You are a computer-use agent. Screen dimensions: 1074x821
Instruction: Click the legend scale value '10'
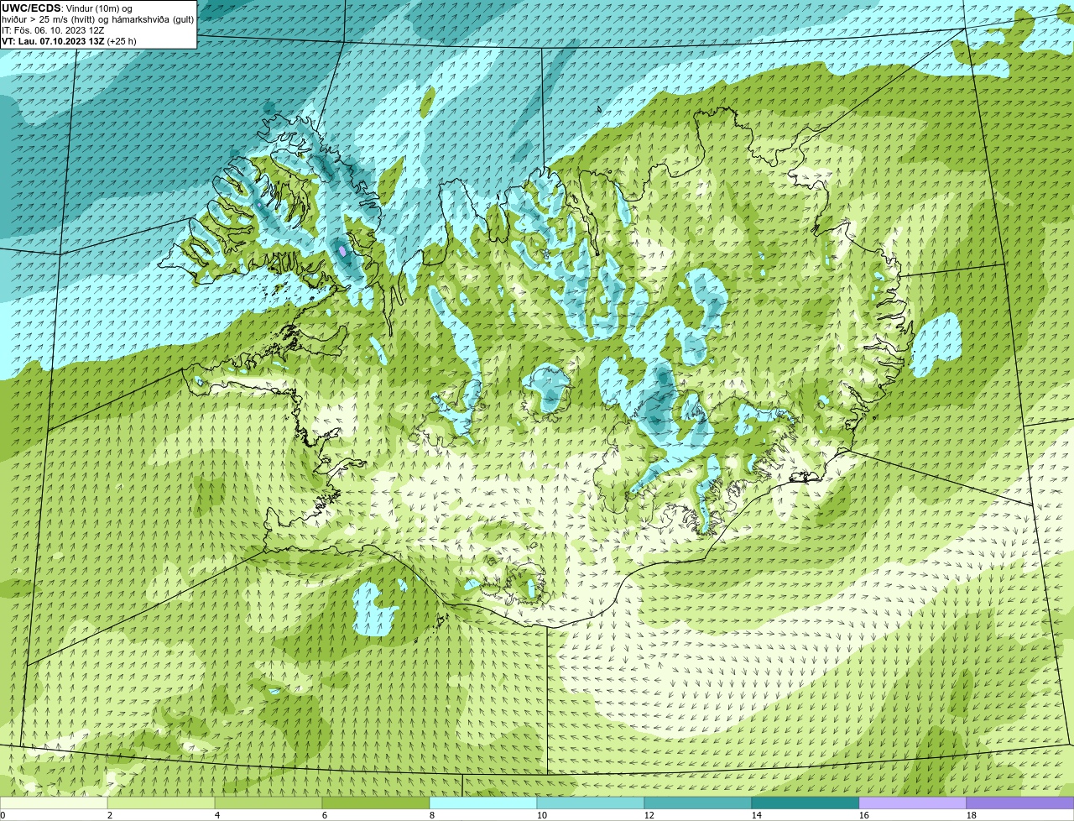pyautogui.click(x=542, y=815)
